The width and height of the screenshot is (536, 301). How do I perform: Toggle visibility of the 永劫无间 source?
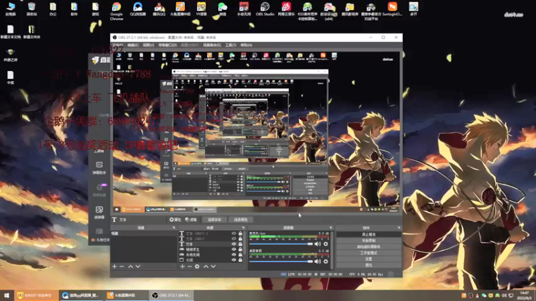[234, 255]
